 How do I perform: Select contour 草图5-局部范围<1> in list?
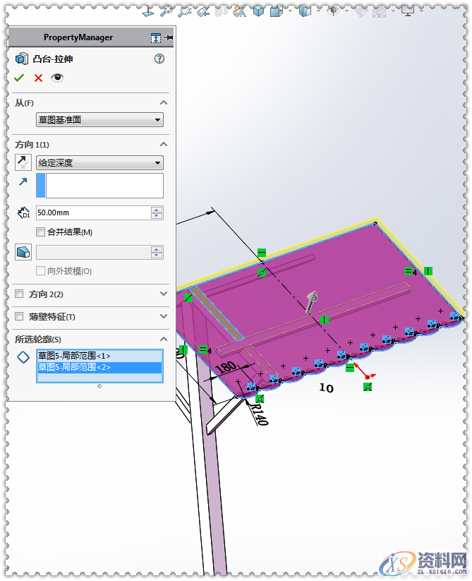[x=99, y=356]
